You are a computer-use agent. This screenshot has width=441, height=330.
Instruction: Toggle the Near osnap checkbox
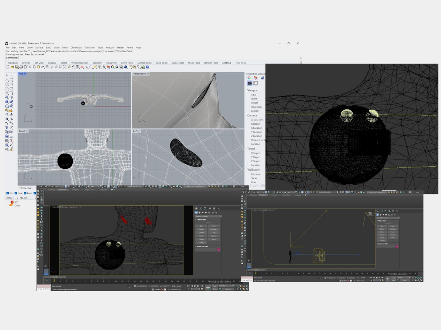pos(16,193)
